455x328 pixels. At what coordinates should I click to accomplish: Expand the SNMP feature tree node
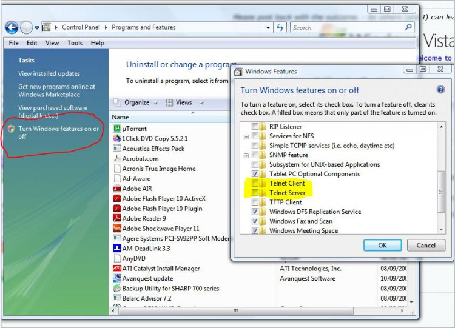[x=246, y=156]
